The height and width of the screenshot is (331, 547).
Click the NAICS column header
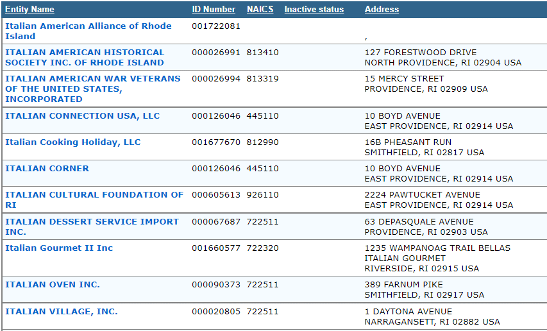[260, 10]
